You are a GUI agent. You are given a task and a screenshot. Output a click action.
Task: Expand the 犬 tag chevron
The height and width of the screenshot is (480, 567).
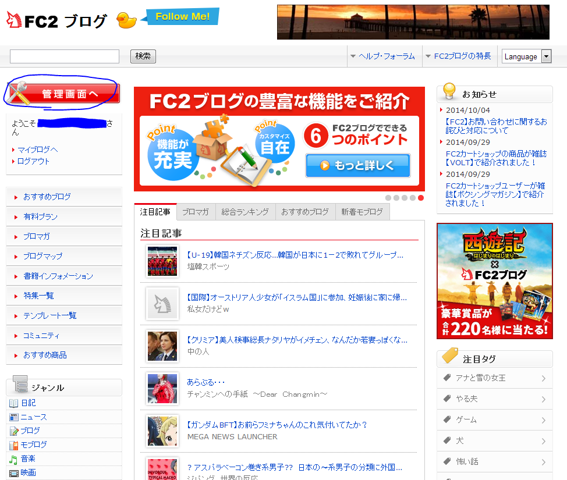point(544,442)
